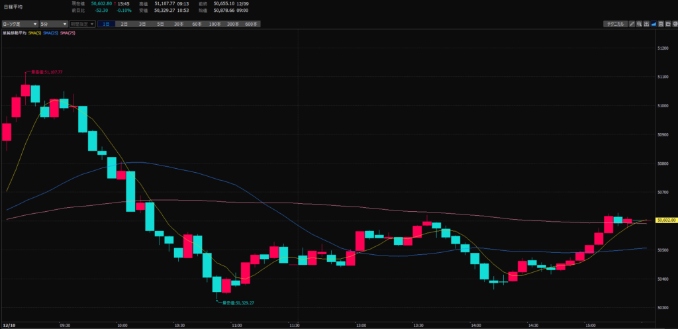Click the 単純移動平均 indicator label
This screenshot has height=329, width=678.
(15, 32)
